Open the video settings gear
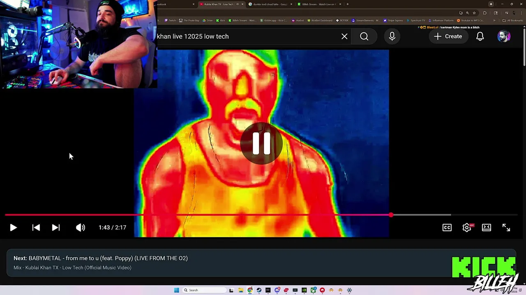The image size is (526, 295). (x=467, y=227)
